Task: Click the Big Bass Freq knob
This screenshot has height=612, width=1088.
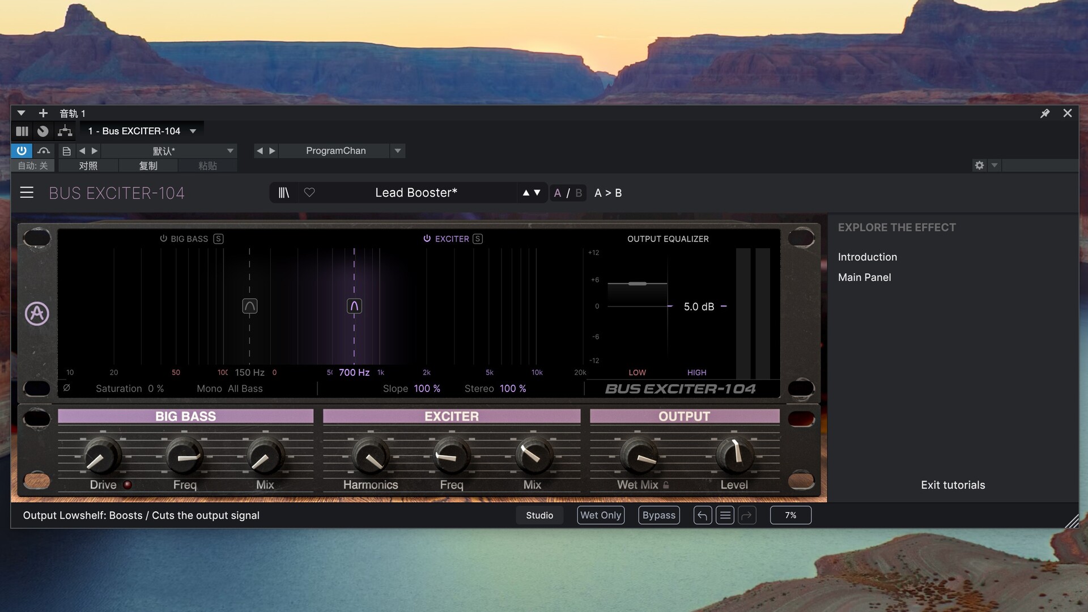Action: [x=185, y=456]
